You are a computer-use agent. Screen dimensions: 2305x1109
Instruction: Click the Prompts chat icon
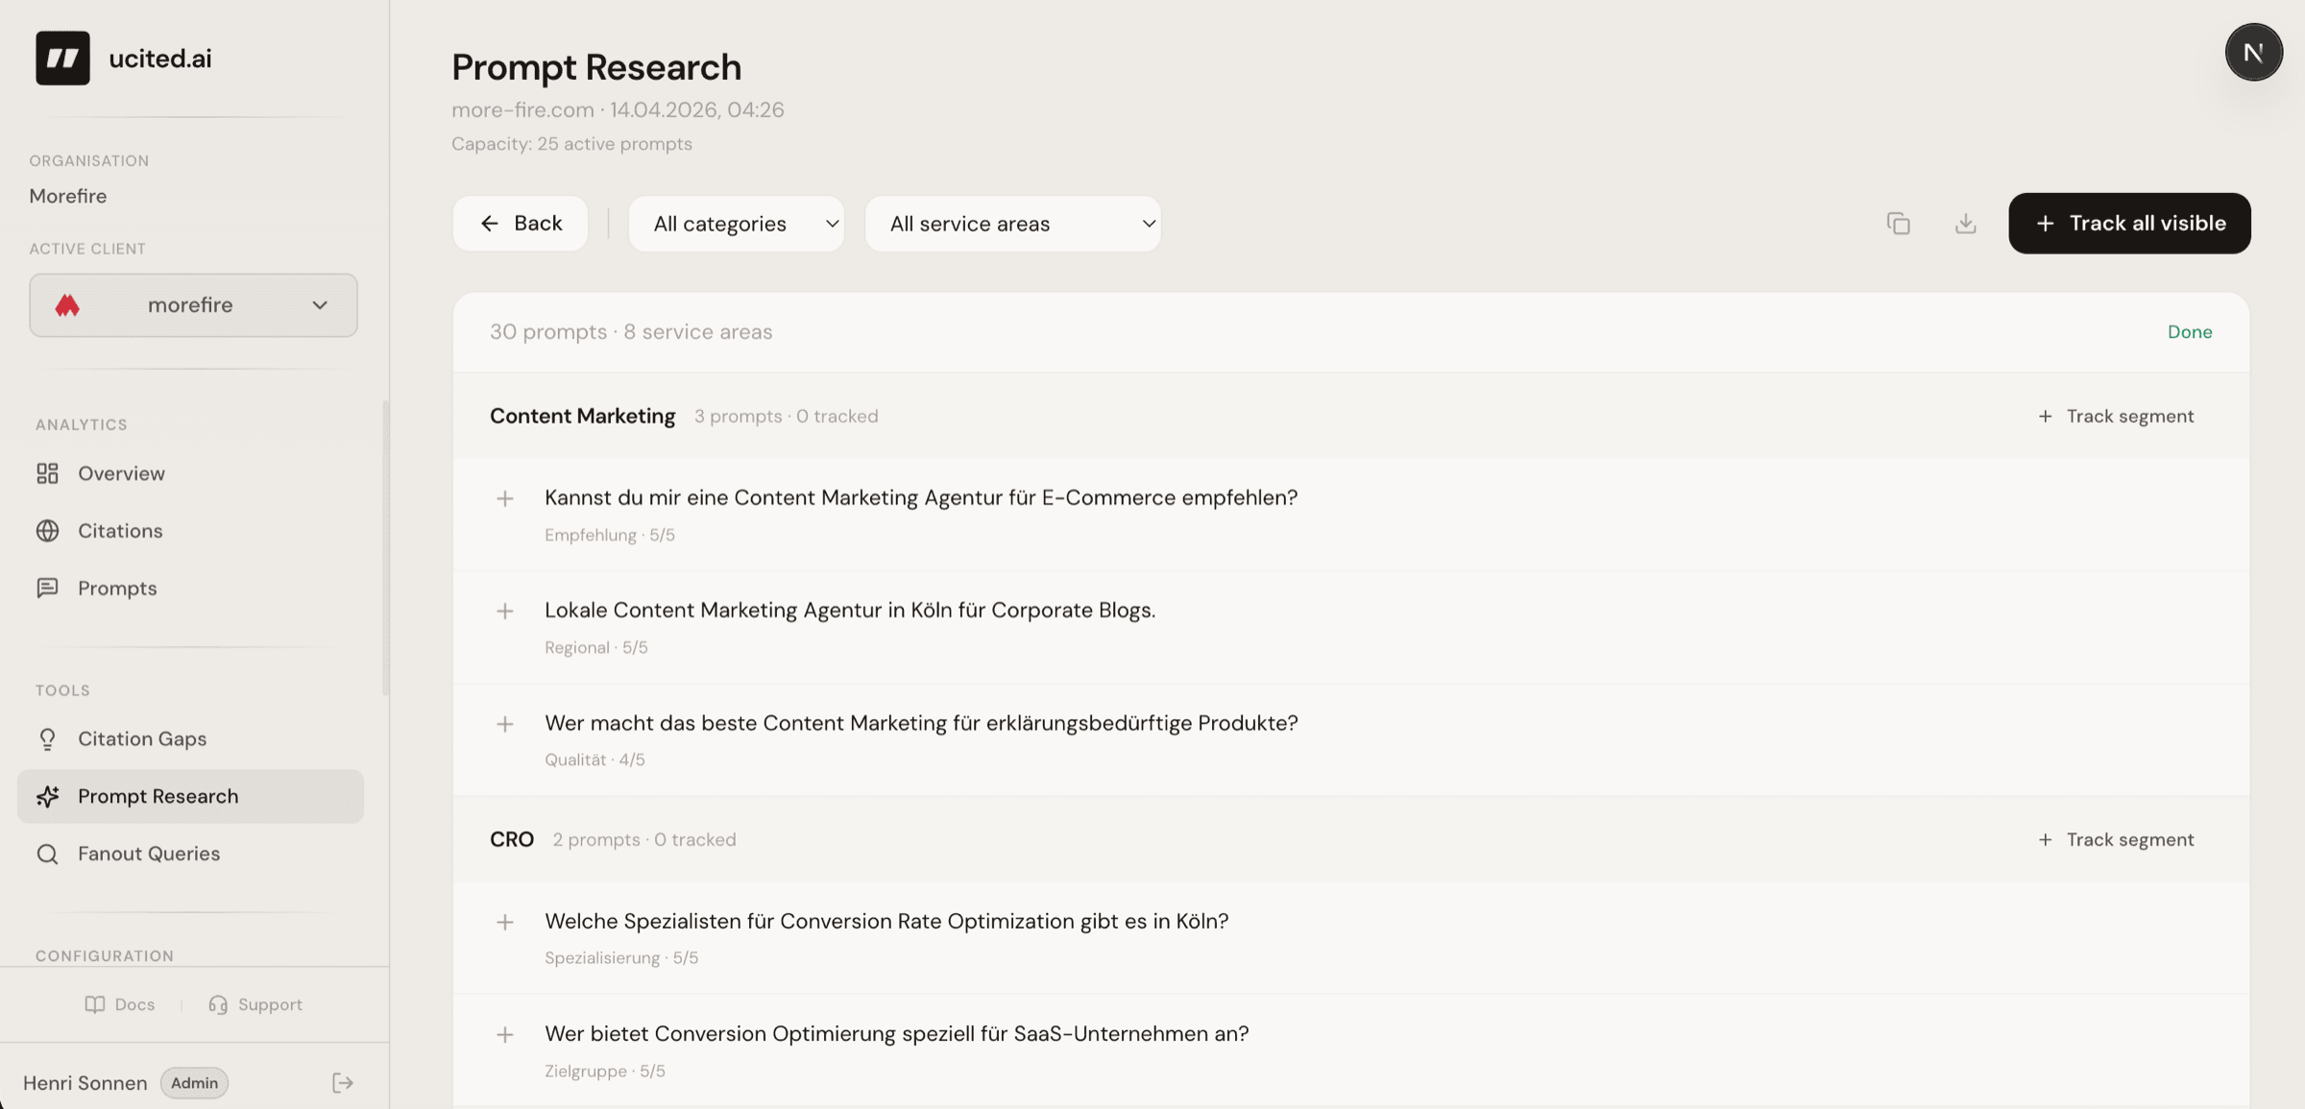click(x=47, y=588)
